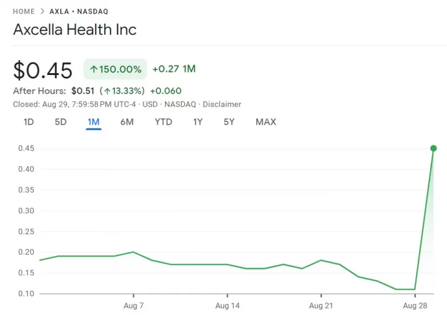Screen dimensions: 447x318
Task: Click the AXLA · NASDAQ breadcrumb
Action: [79, 11]
